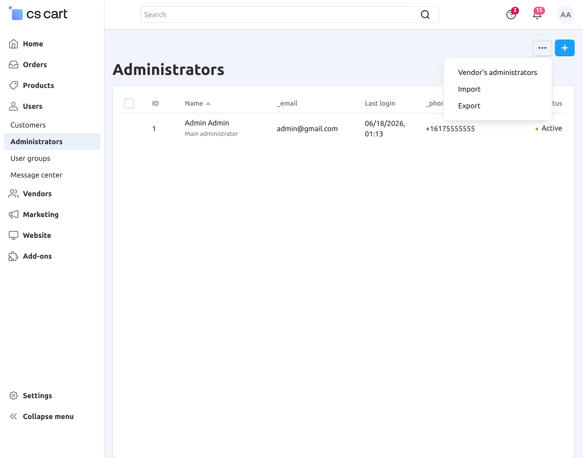Viewport: 583px width, 458px height.
Task: Open Message center submenu item
Action: 36,175
